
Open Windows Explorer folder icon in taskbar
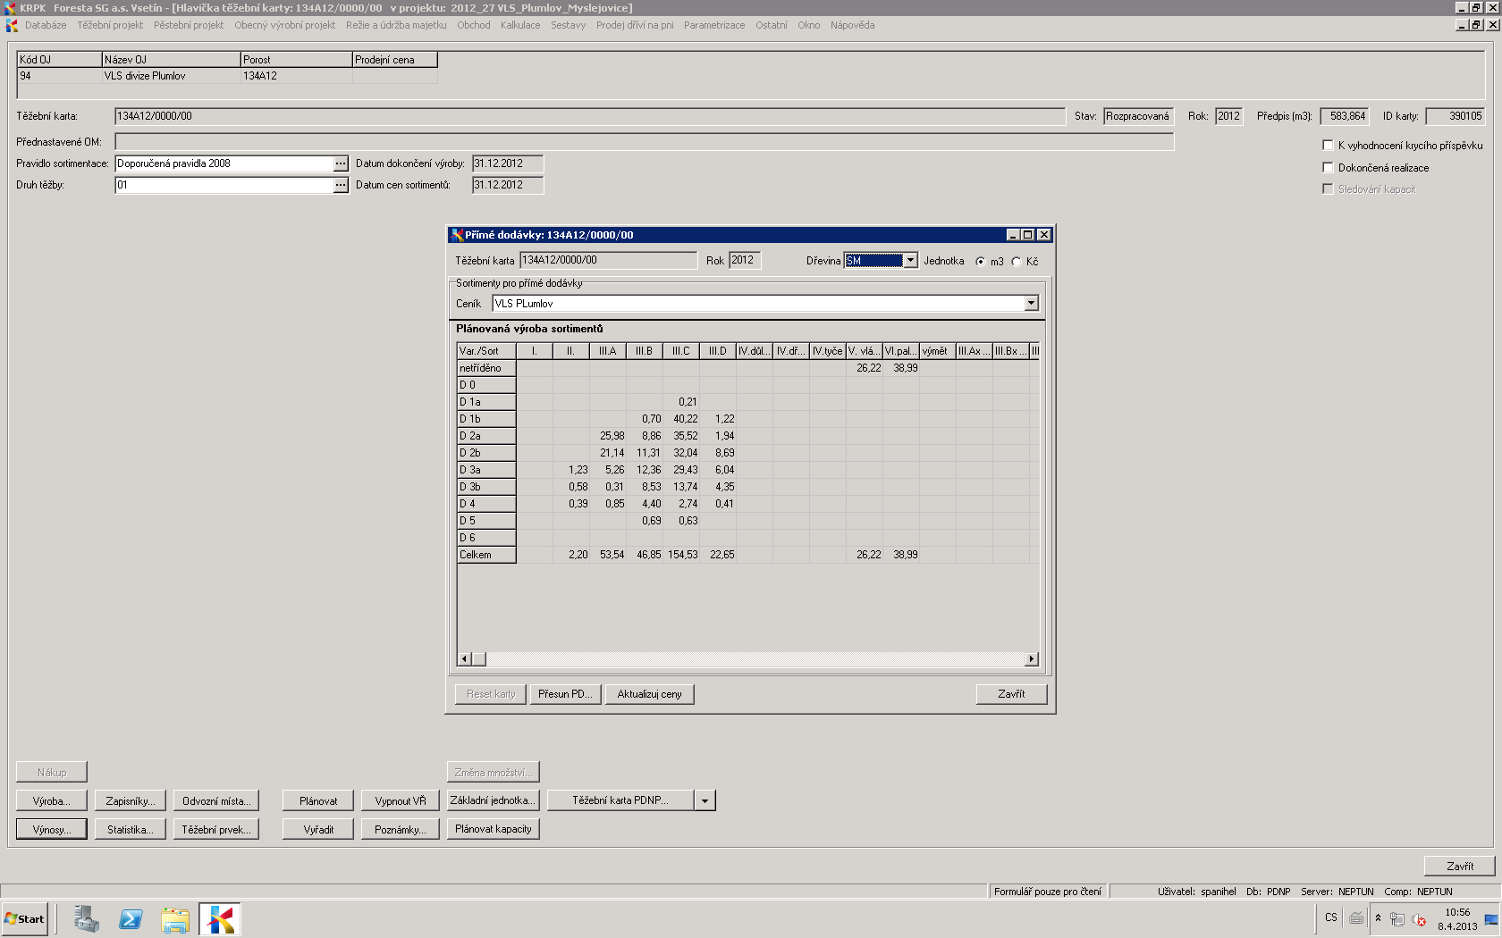175,918
